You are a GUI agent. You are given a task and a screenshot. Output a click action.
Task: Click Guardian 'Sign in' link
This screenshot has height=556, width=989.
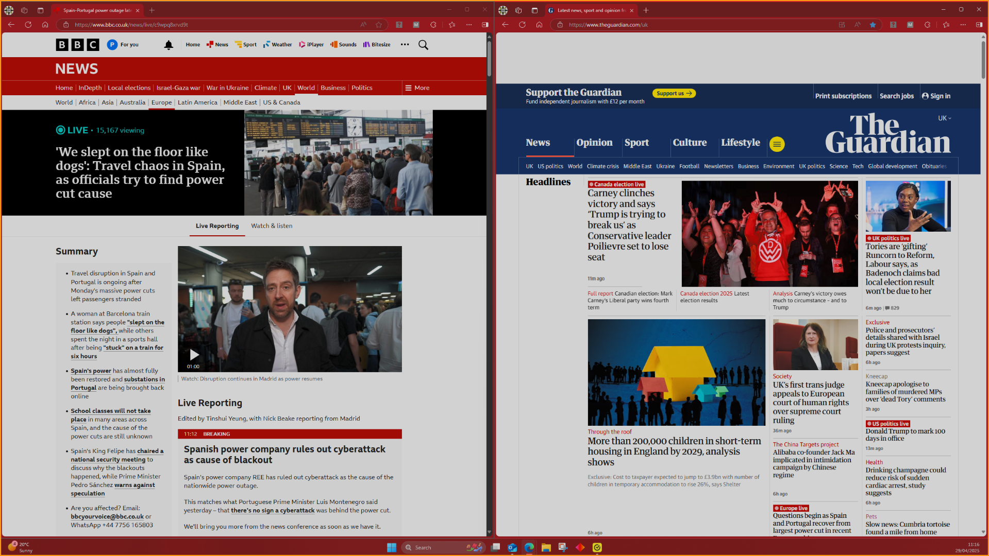point(936,96)
